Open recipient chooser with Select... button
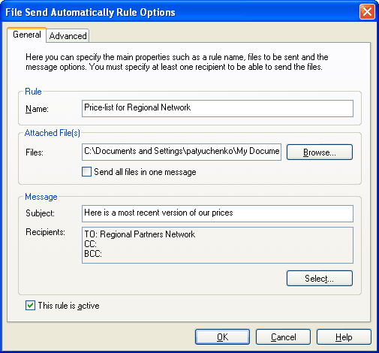Viewport: 379px width, 353px height. (x=320, y=278)
